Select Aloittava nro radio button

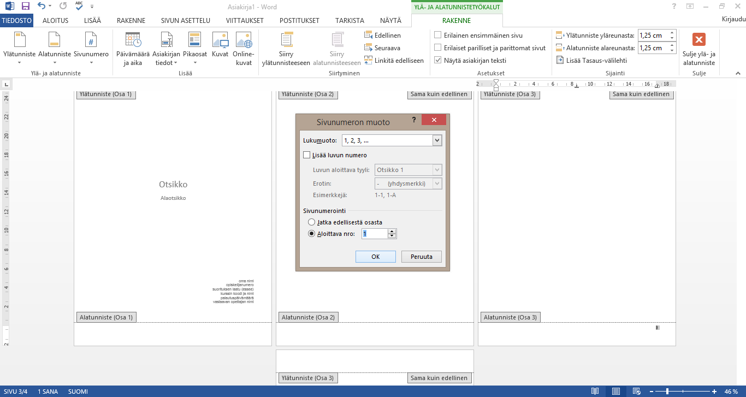[x=312, y=234]
